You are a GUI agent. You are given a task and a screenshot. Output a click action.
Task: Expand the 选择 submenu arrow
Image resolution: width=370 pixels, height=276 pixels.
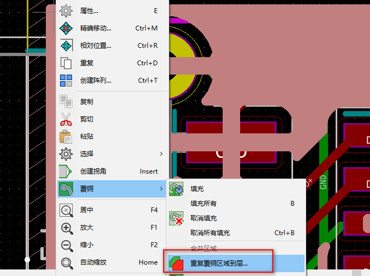162,154
